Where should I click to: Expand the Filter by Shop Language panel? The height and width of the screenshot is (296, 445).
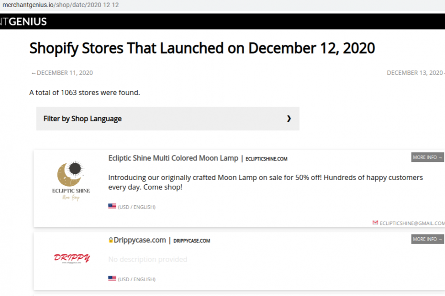click(x=168, y=119)
